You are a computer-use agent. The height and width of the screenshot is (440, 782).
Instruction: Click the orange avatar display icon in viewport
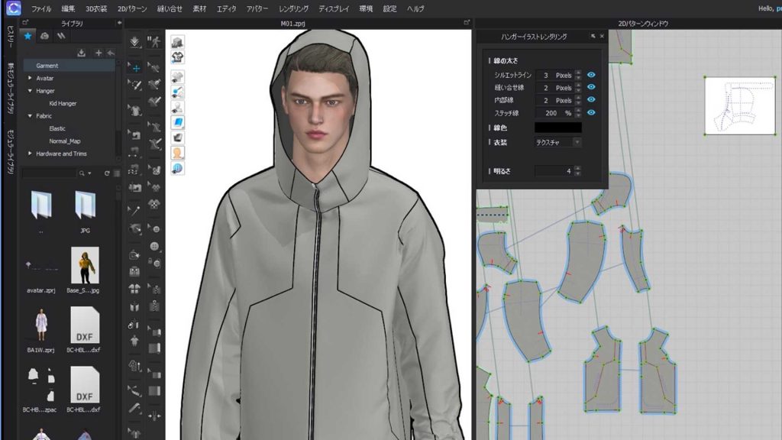177,152
